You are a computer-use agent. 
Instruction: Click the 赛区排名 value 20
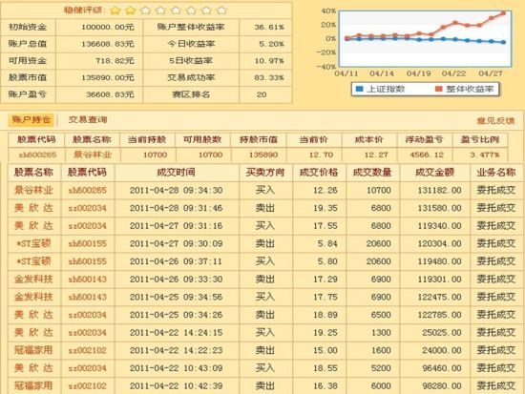click(x=262, y=94)
